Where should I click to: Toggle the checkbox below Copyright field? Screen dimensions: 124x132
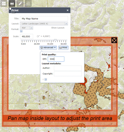click(x=46, y=79)
